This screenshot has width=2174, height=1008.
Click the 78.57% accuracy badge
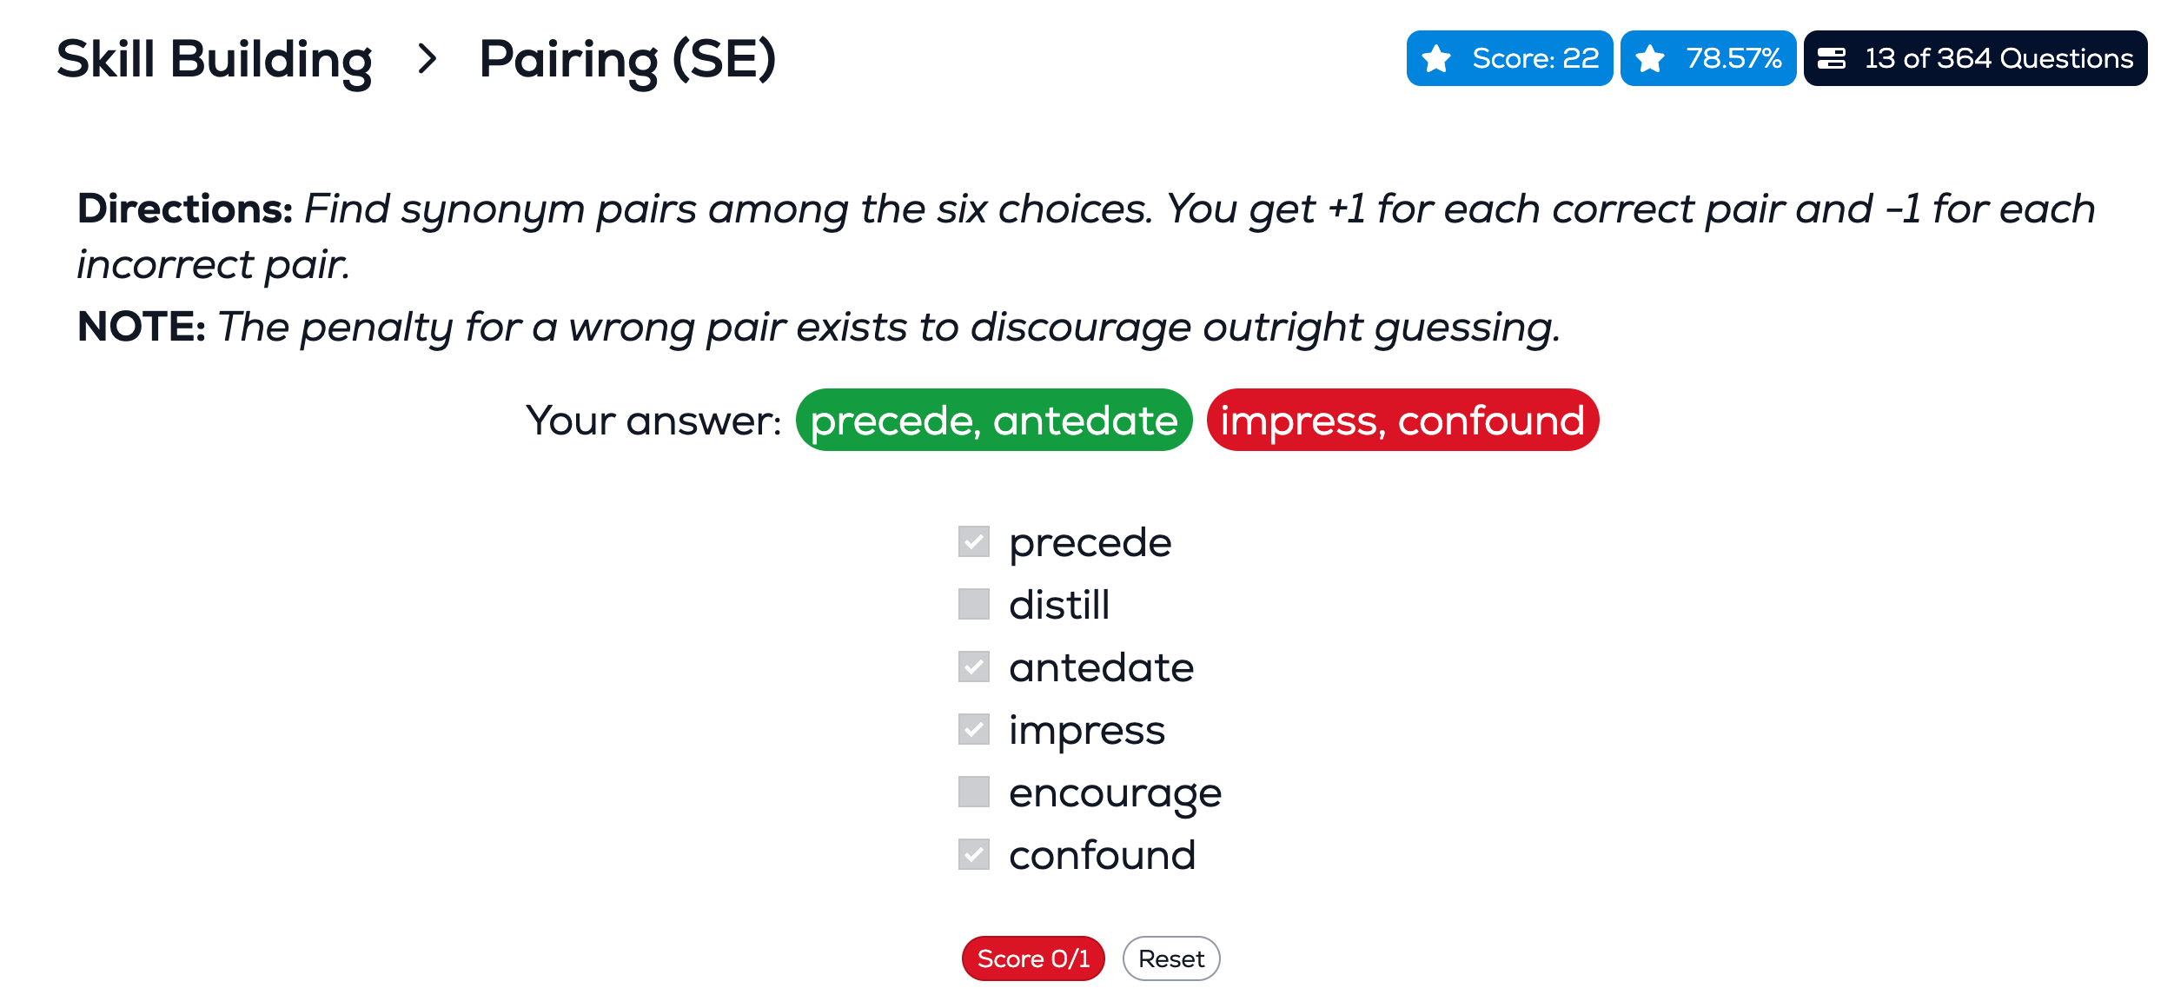(x=1708, y=58)
